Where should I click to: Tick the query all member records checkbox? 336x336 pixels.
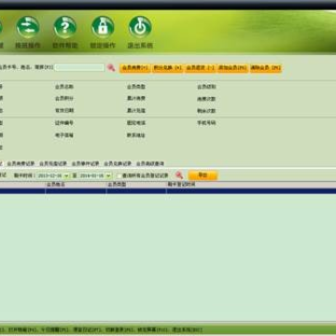[119, 175]
